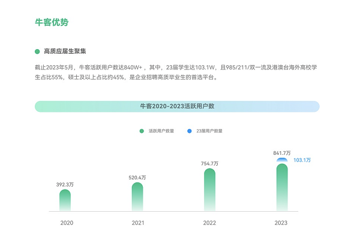
Task: Click the 2023 axis label
Action: tap(281, 222)
